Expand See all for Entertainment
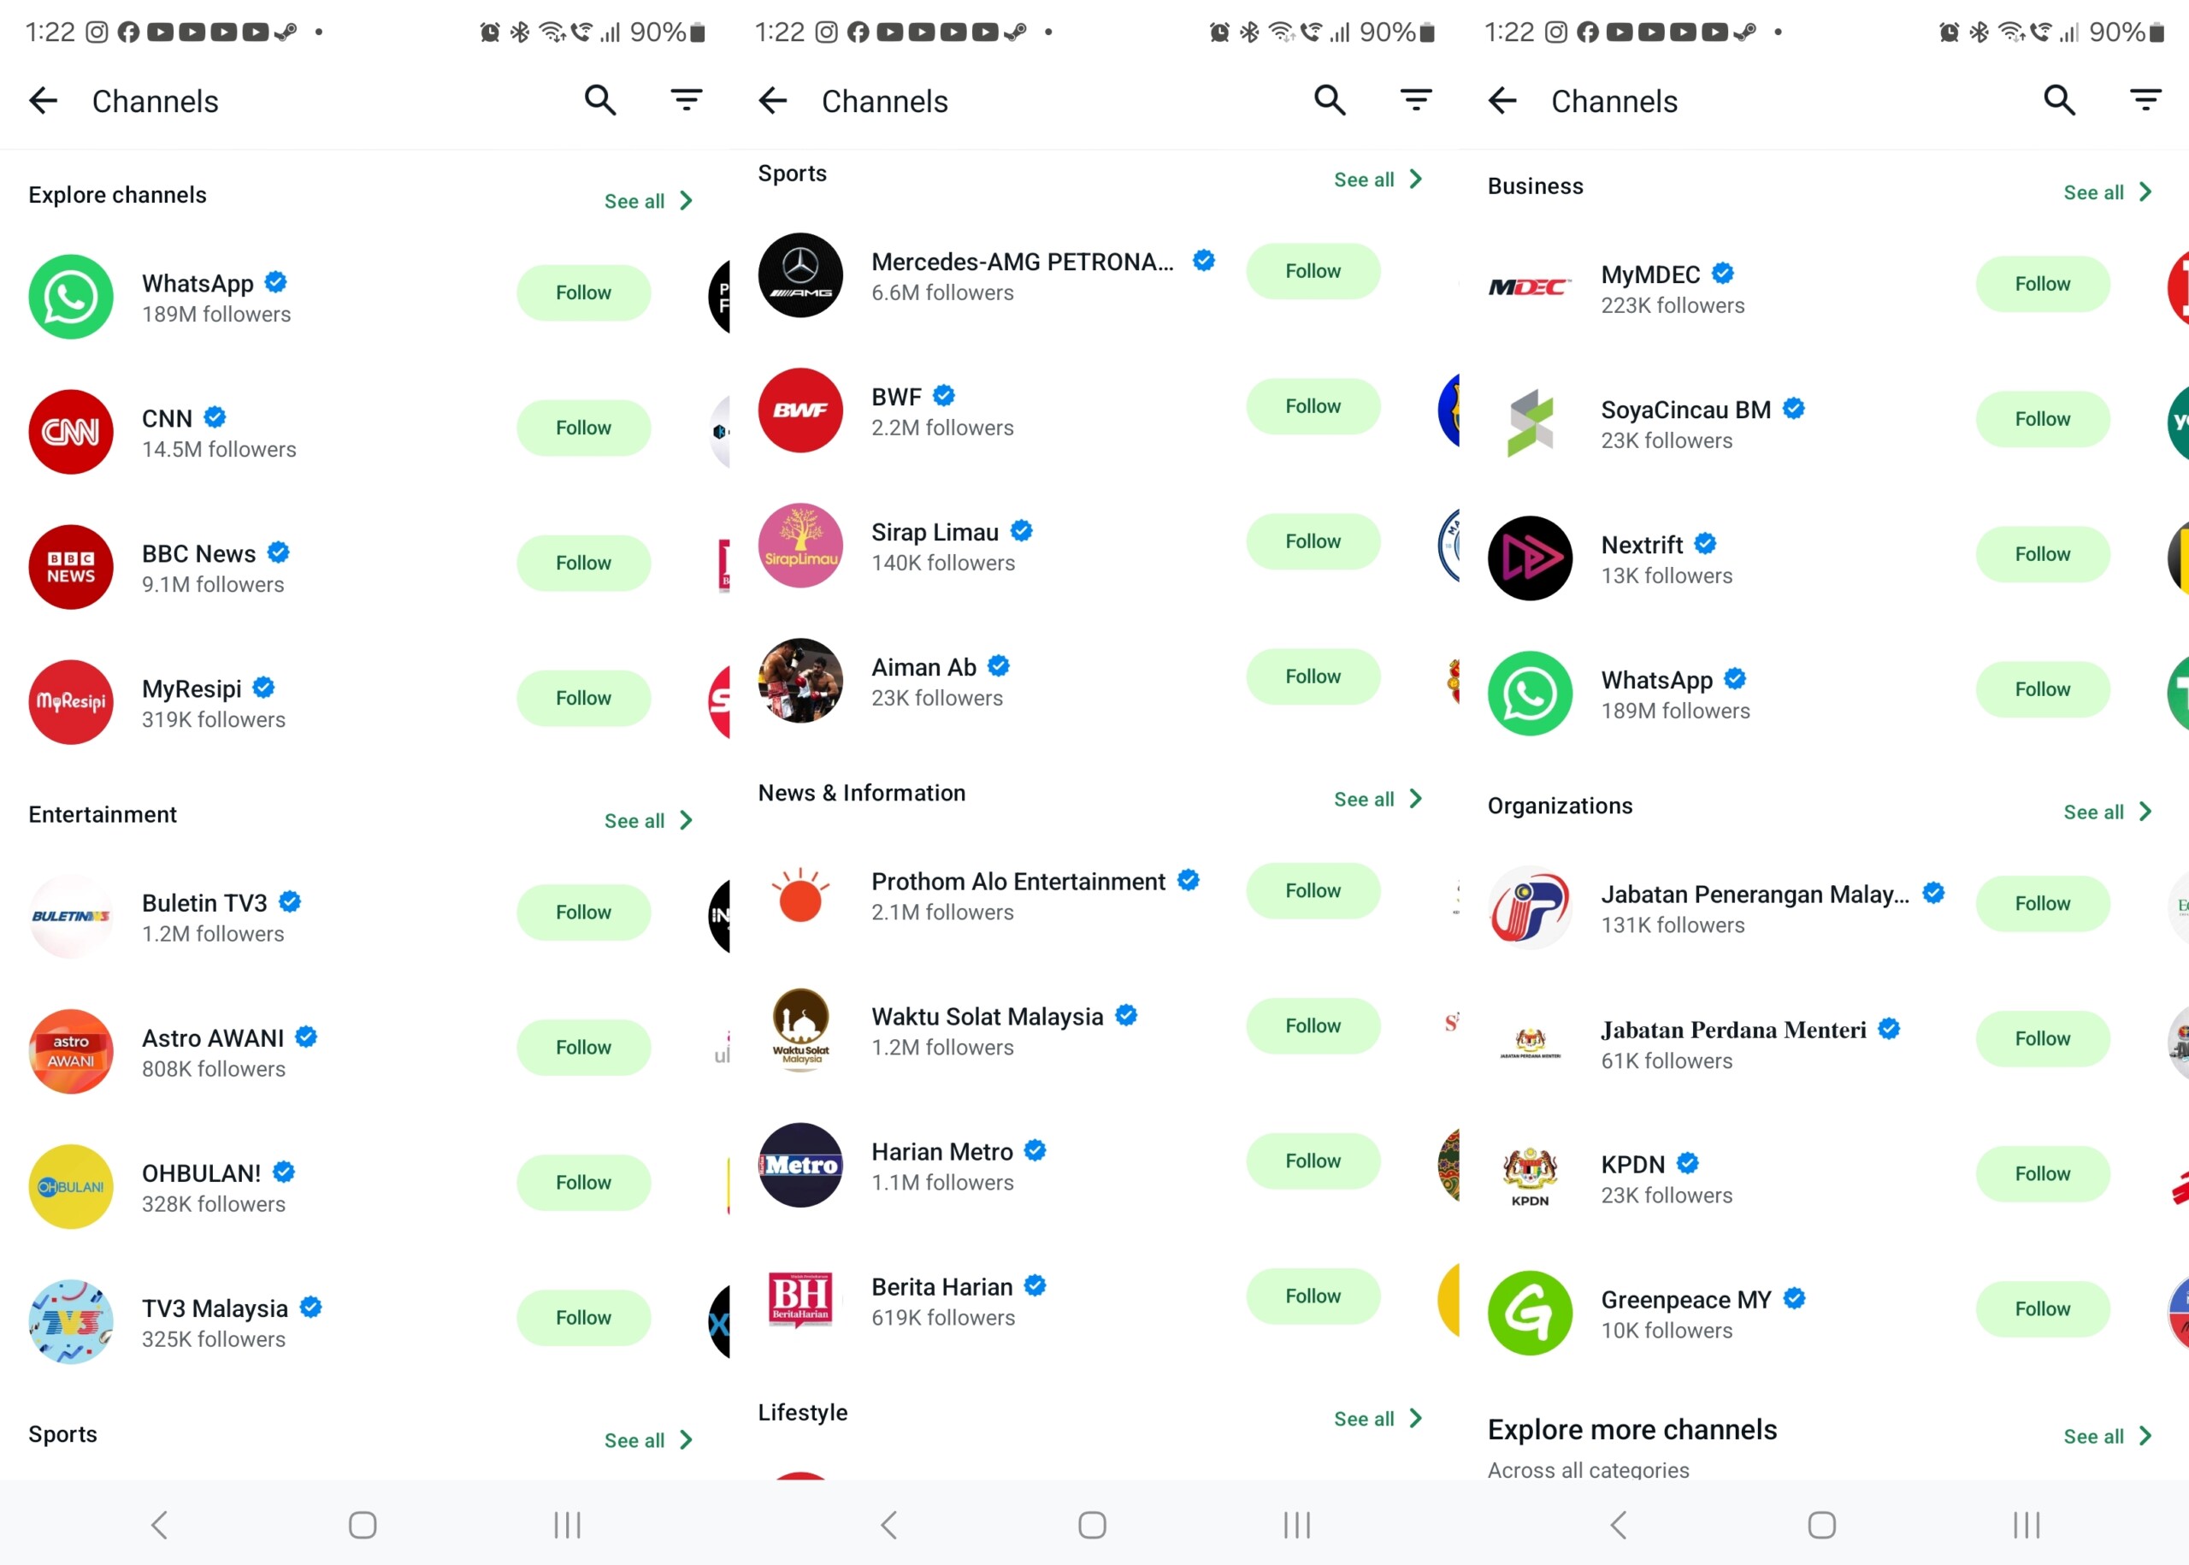Viewport: 2189px width, 1565px height. pyautogui.click(x=648, y=821)
